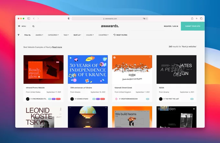
Task: Open the CreativeBrandDesign author logo
Action: click(x=116, y=99)
